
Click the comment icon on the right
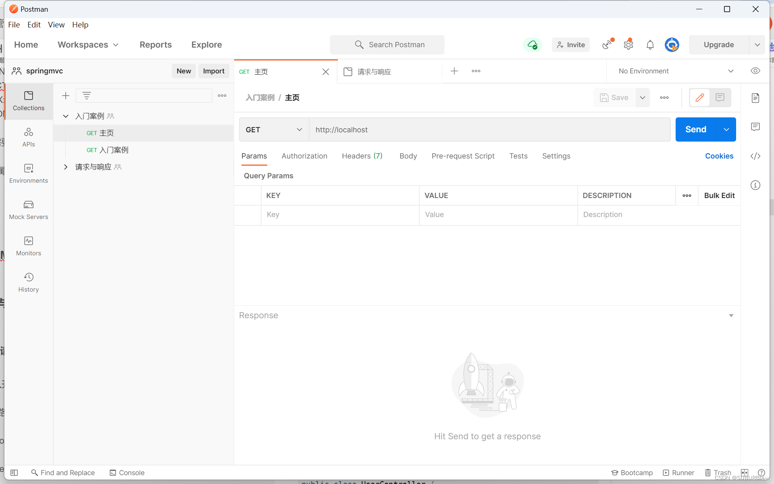(755, 127)
